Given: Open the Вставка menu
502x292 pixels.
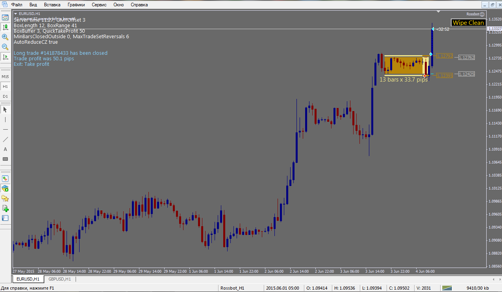Looking at the screenshot, I should point(52,5).
